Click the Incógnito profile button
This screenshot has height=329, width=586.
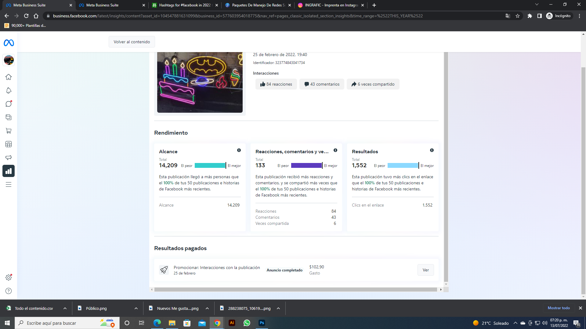559,16
